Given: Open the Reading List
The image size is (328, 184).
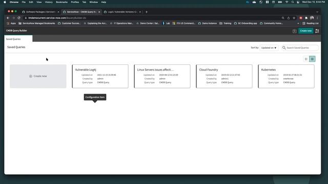Looking at the screenshot, I should click(311, 24).
